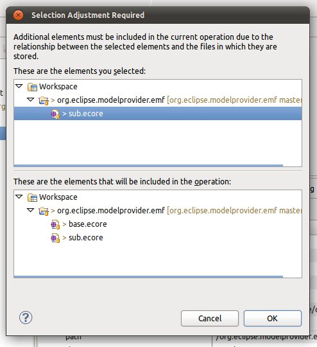Screen dimensions: 317x347
Task: Collapse org.eclipse.modelprovider.emf in operation elements tree
Action: pyautogui.click(x=31, y=210)
